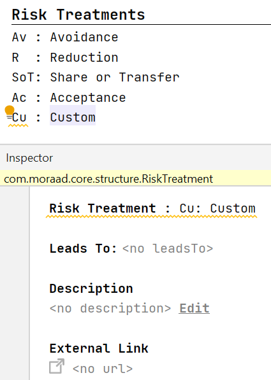Image resolution: width=271 pixels, height=380 pixels.
Task: Click the orange lightbulb intention icon
Action: point(10,112)
